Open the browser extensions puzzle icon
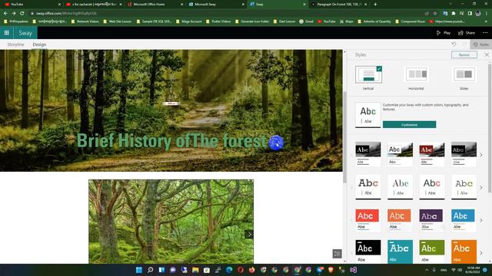This screenshot has width=492, height=276. click(454, 14)
